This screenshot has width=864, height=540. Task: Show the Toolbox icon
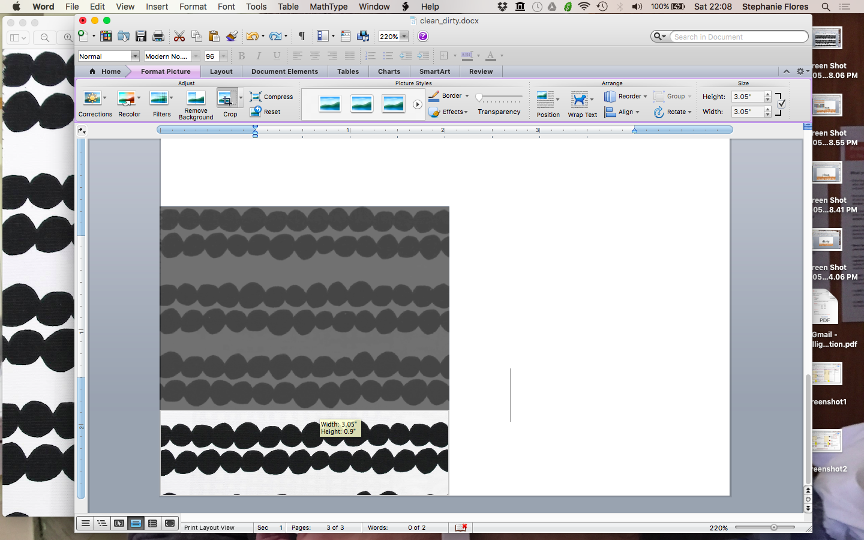click(x=346, y=36)
